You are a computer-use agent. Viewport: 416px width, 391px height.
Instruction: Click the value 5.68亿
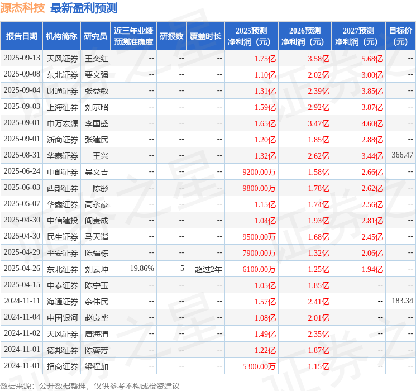point(372,59)
